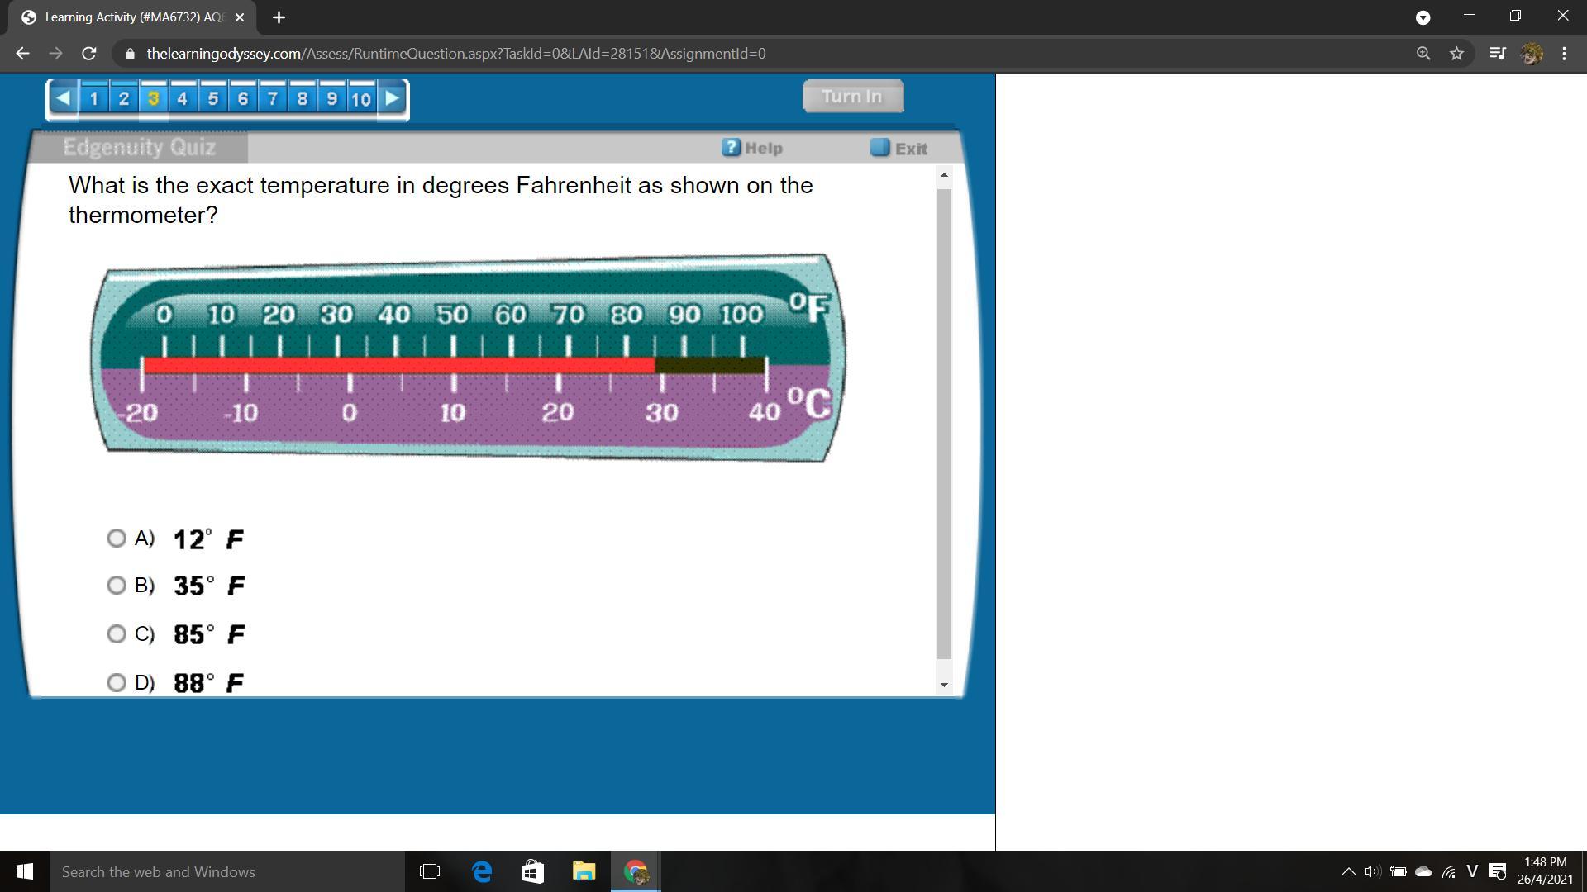Go to the previous question using the arrow

point(63,98)
